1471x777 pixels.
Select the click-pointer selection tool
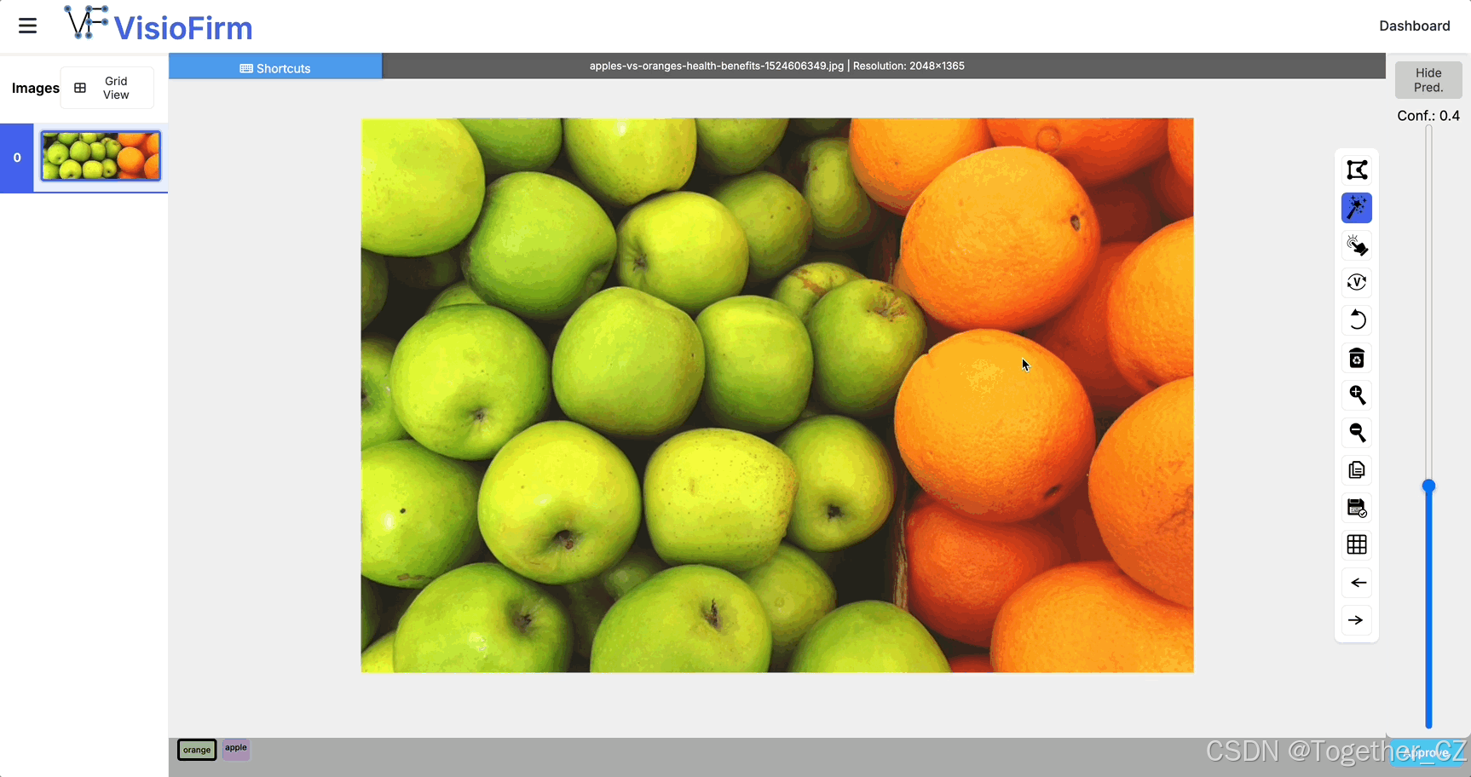coord(1357,245)
